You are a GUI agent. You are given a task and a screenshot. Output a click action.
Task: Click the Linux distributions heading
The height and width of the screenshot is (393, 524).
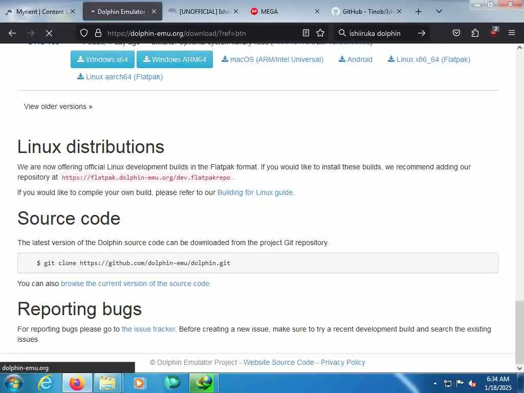[91, 147]
